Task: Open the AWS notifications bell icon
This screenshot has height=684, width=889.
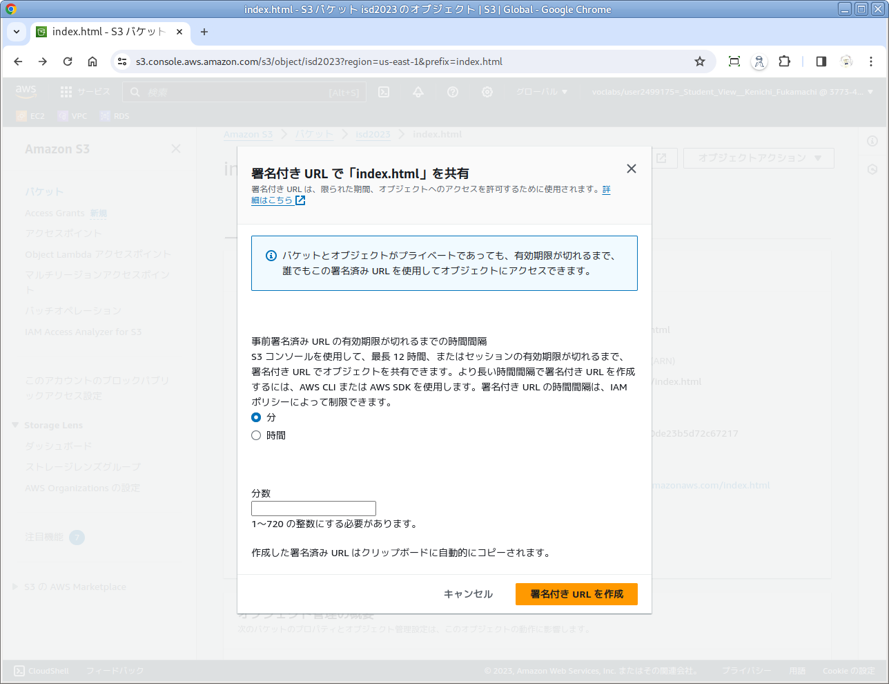Action: coord(418,92)
